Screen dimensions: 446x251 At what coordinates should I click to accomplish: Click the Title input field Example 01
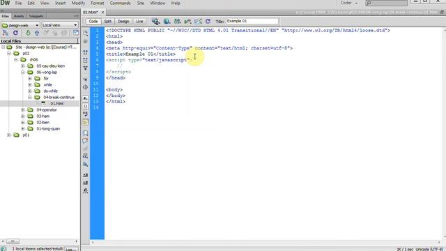point(252,21)
